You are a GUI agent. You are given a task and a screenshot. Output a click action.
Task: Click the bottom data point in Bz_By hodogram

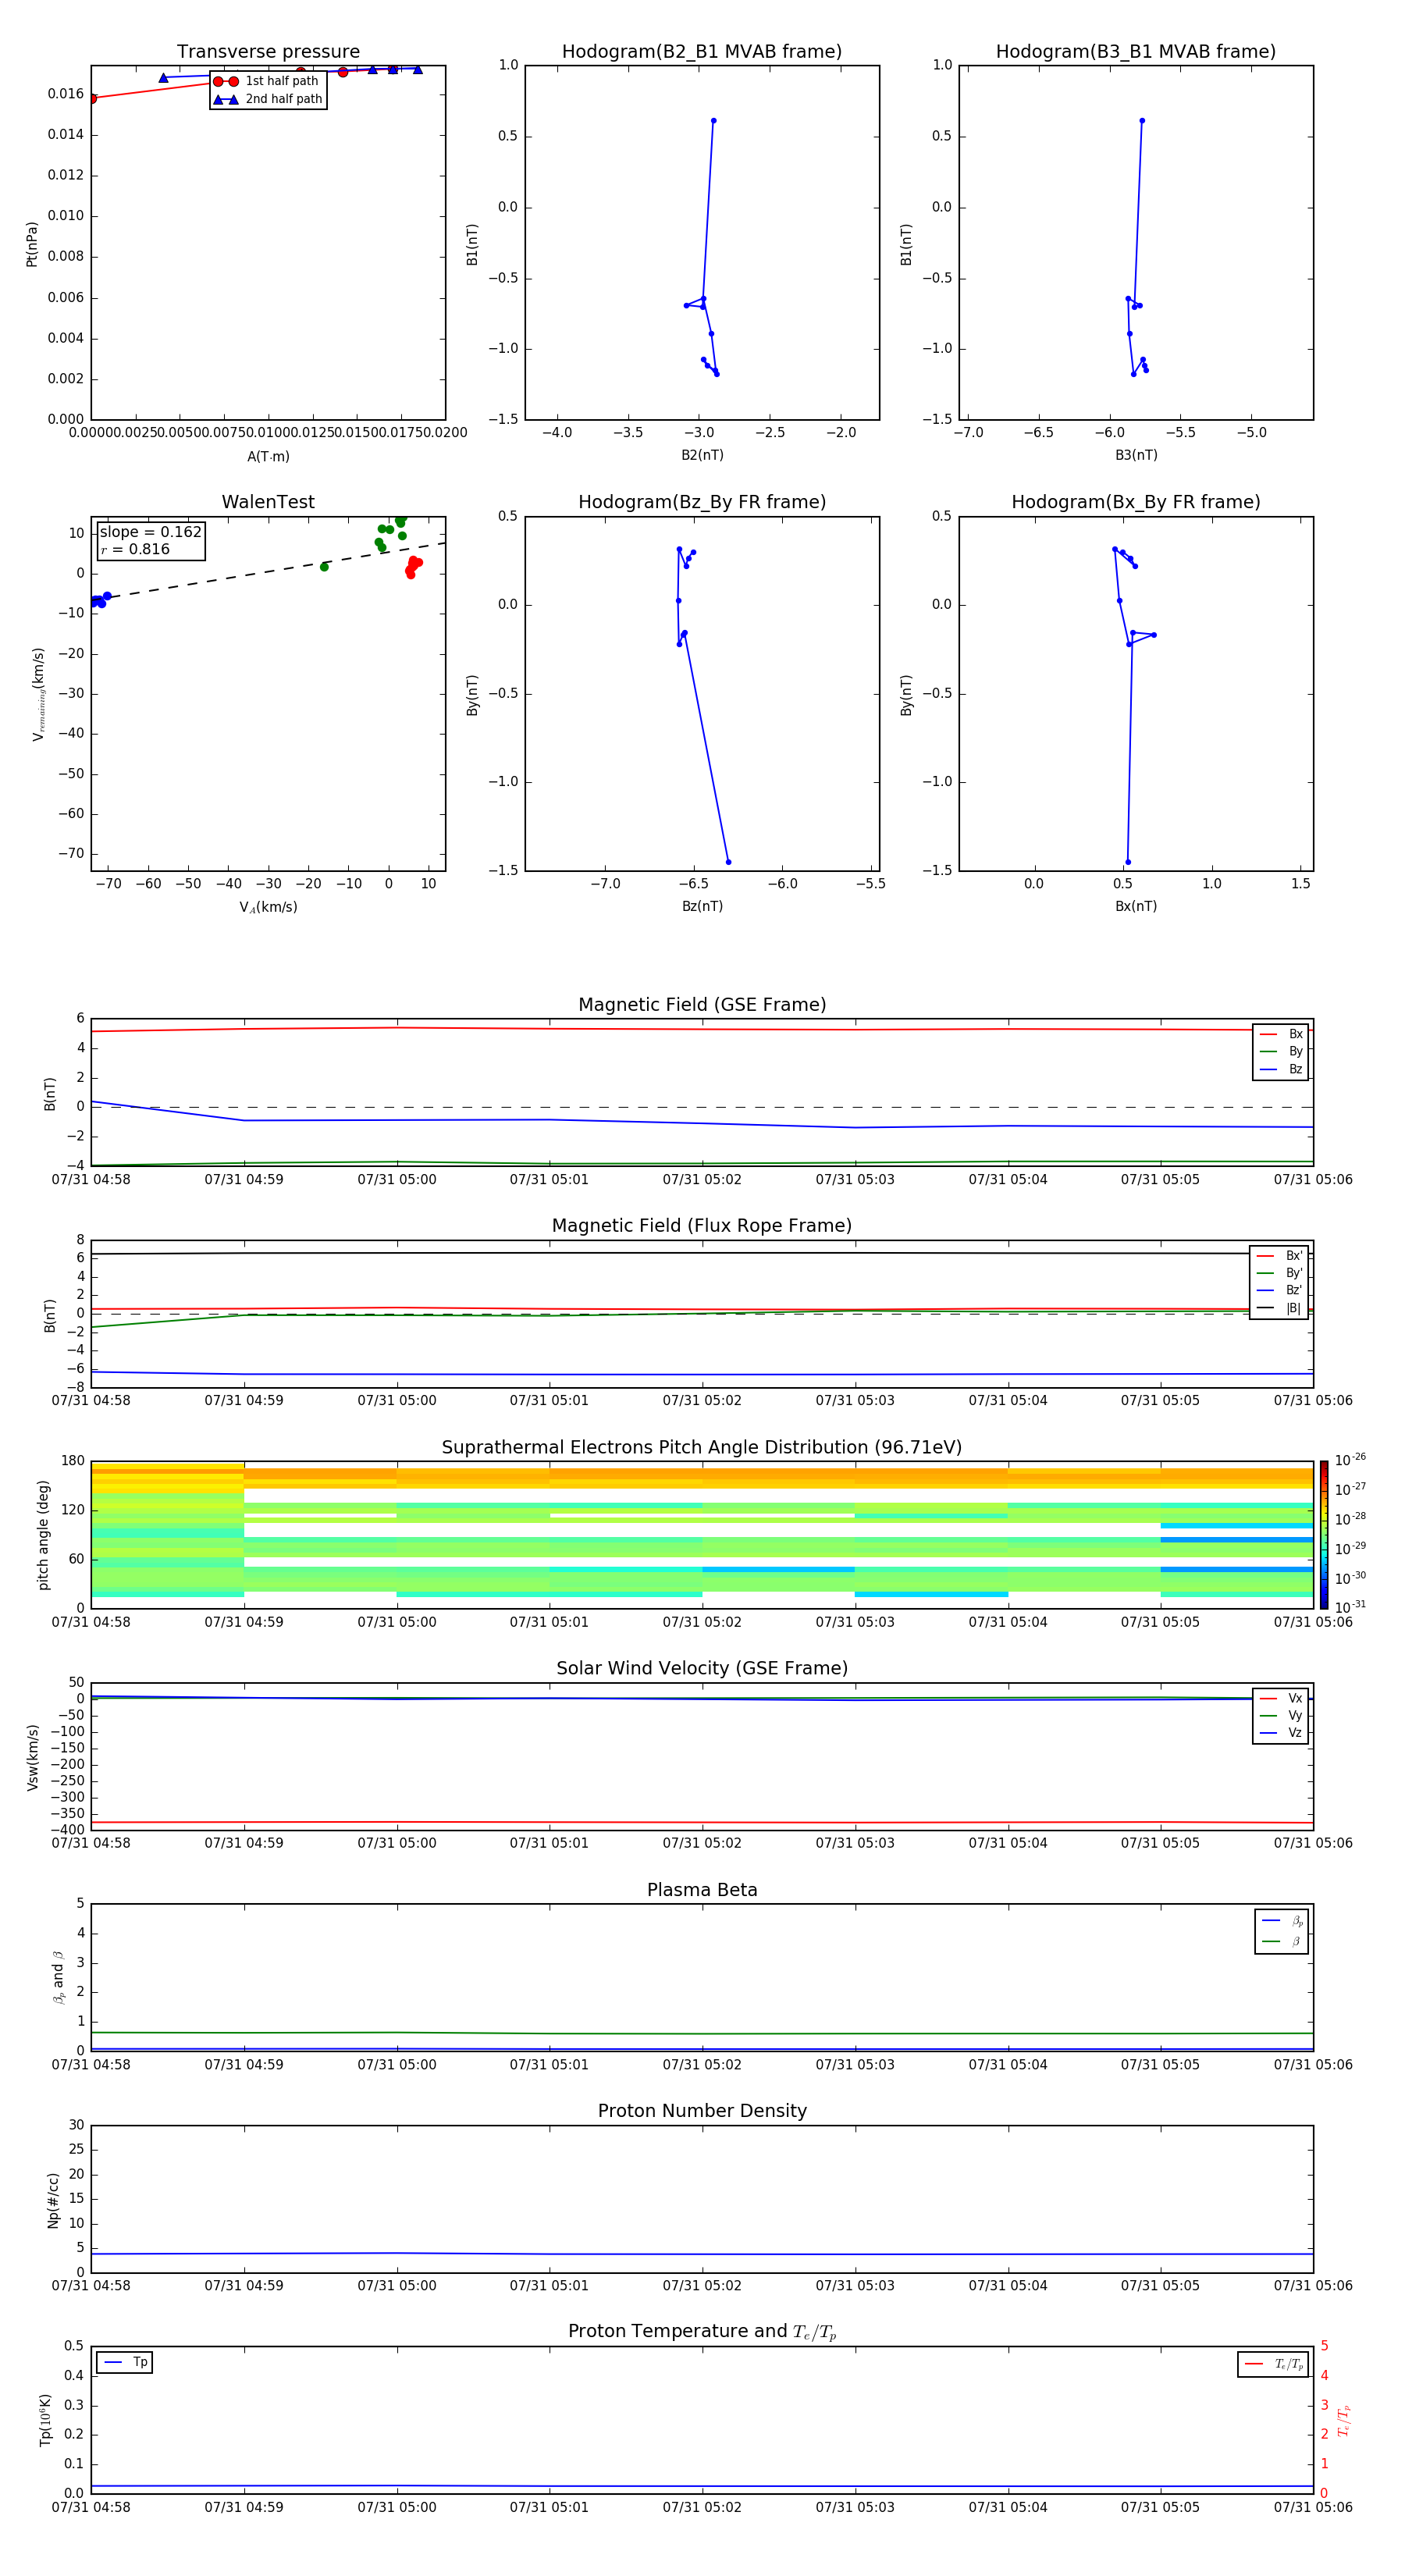pos(728,862)
